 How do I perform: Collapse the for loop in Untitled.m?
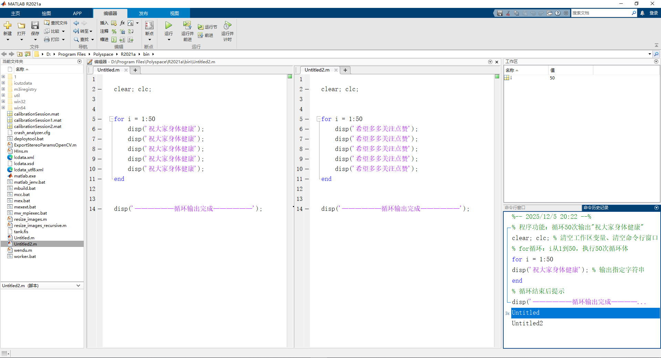(111, 119)
